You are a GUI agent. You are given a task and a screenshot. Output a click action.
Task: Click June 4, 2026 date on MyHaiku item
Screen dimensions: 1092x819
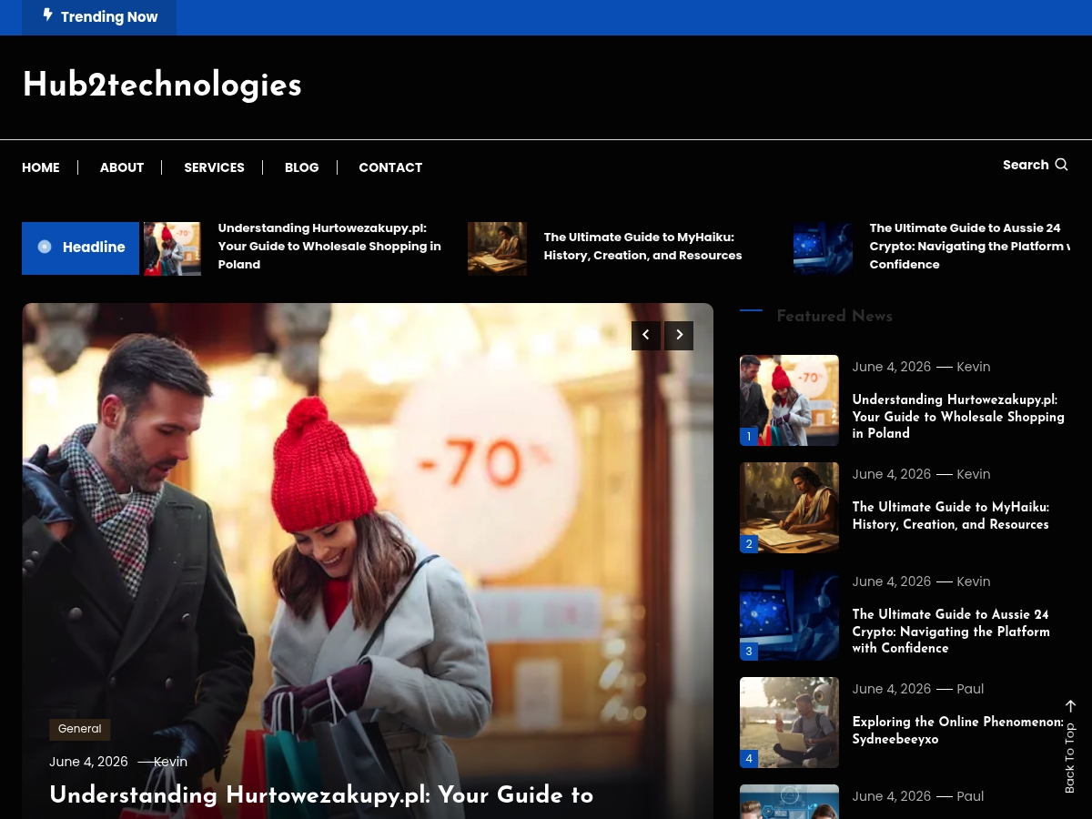[x=892, y=474]
